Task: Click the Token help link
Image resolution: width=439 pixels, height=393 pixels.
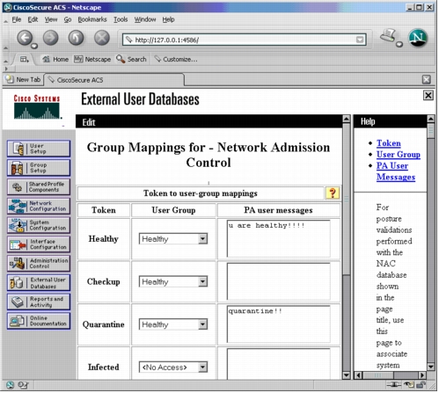Action: click(389, 143)
